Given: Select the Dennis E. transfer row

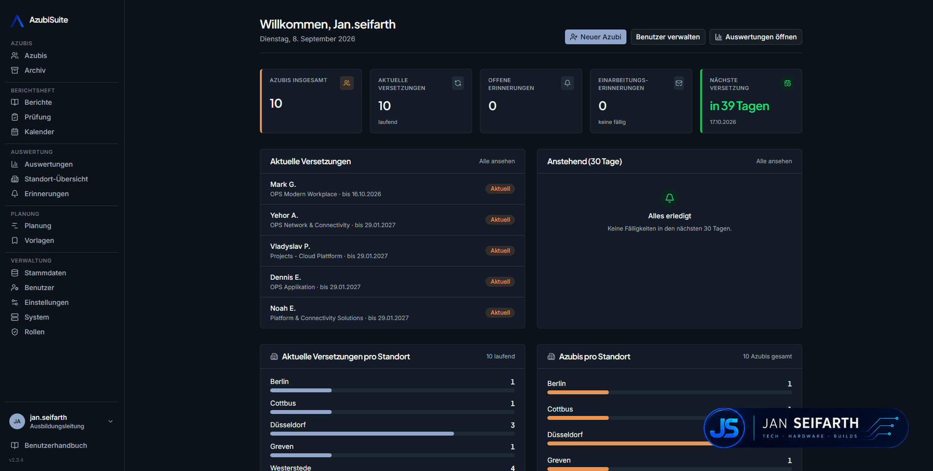Looking at the screenshot, I should (x=393, y=282).
